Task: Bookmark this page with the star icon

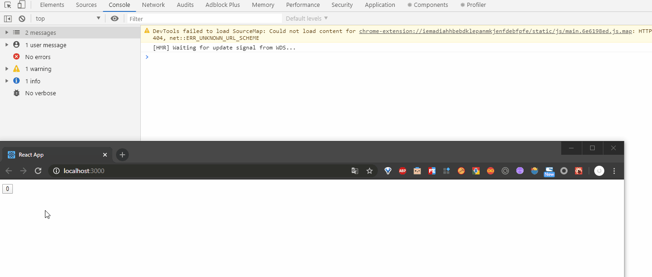Action: point(369,171)
